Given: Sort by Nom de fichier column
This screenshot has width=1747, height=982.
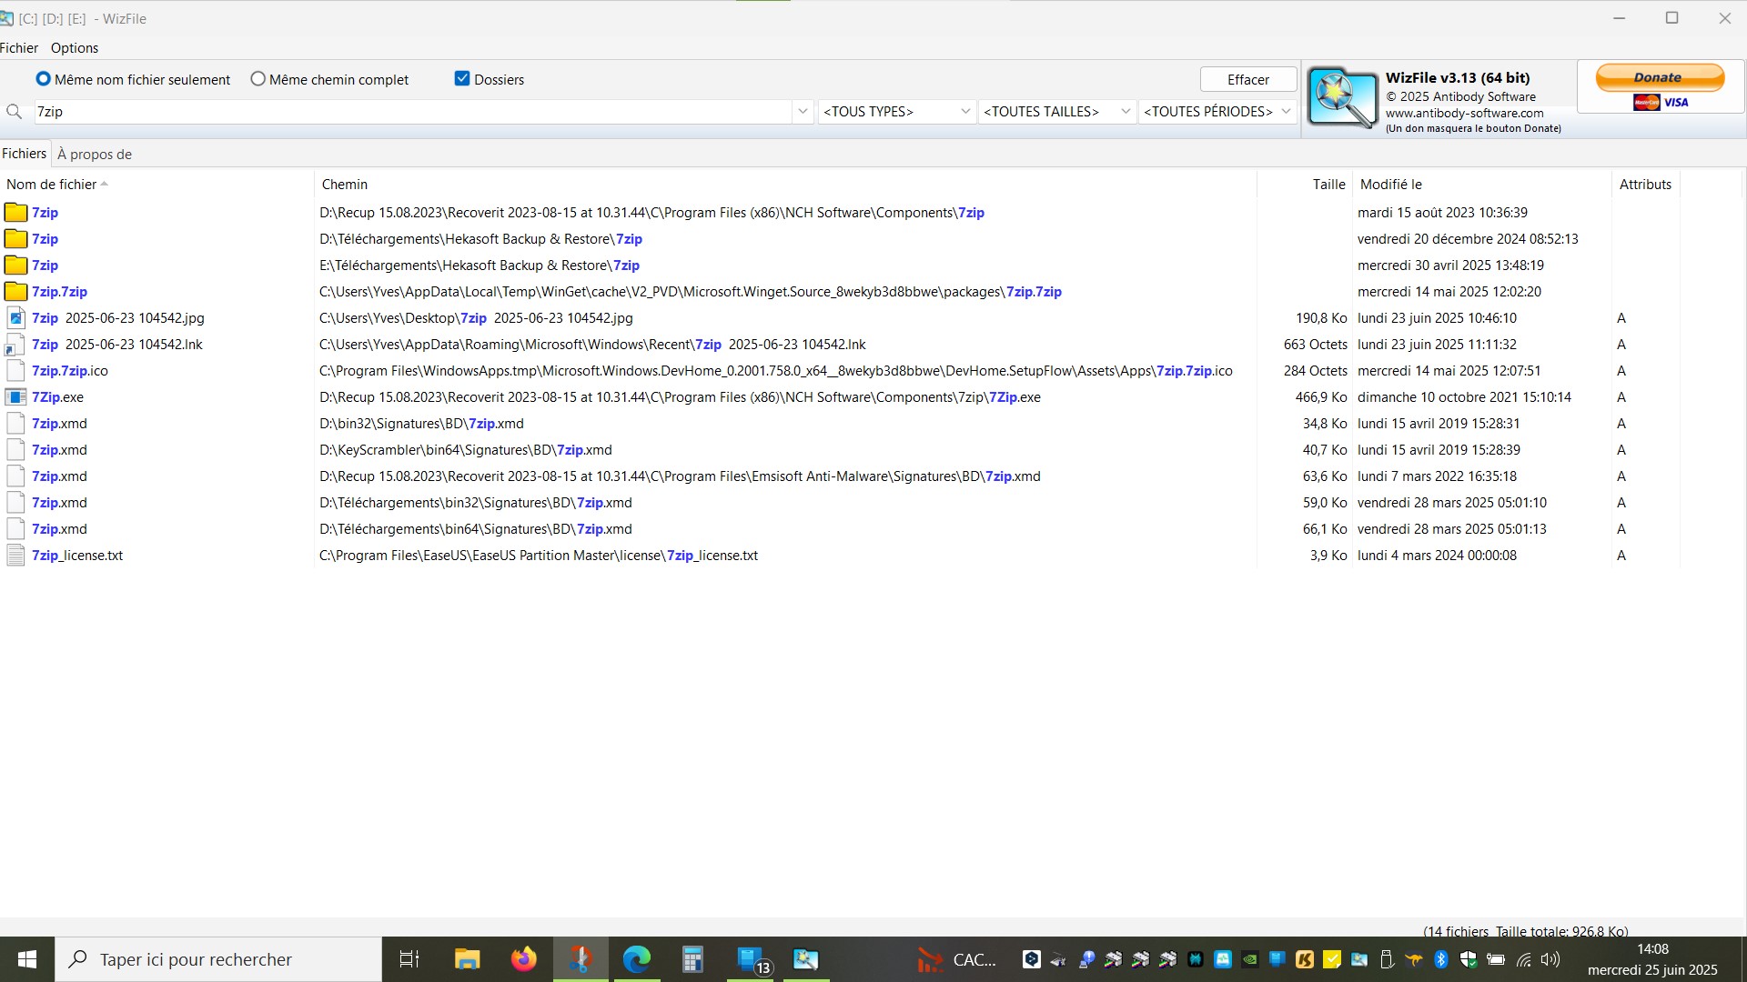Looking at the screenshot, I should click(157, 184).
